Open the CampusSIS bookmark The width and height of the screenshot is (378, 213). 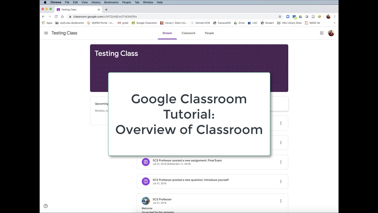point(222,23)
